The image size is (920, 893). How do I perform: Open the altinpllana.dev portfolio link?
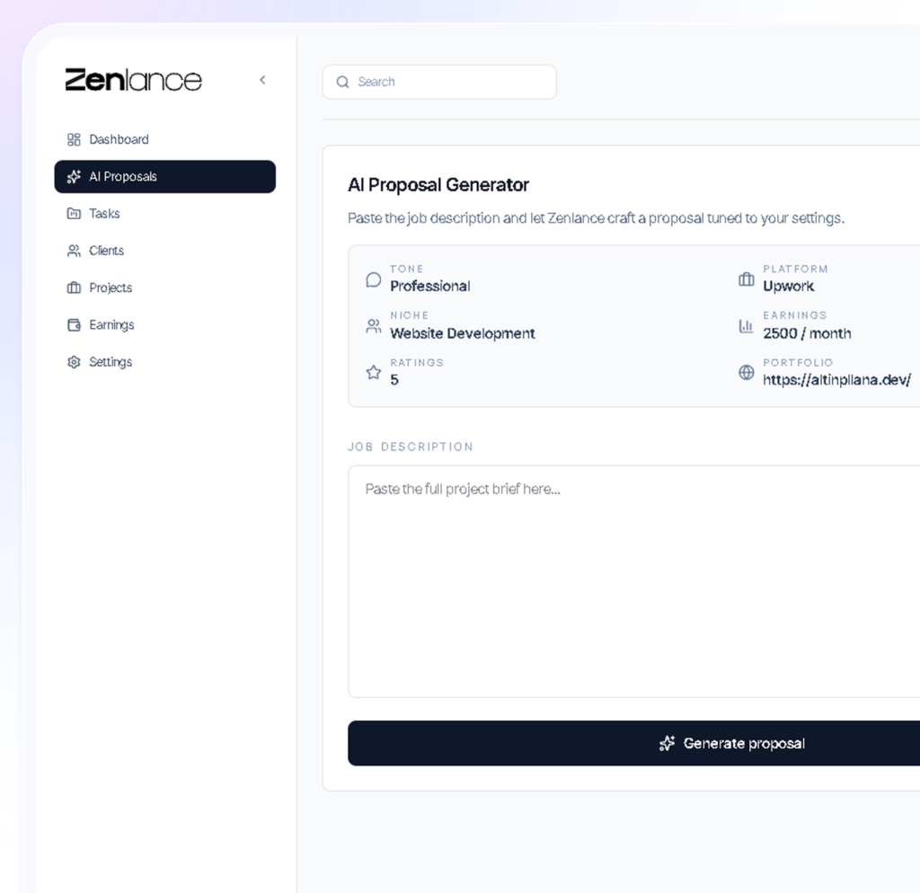click(x=836, y=380)
